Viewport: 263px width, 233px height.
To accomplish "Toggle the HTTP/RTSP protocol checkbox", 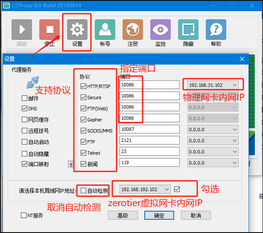I will pyautogui.click(x=83, y=86).
